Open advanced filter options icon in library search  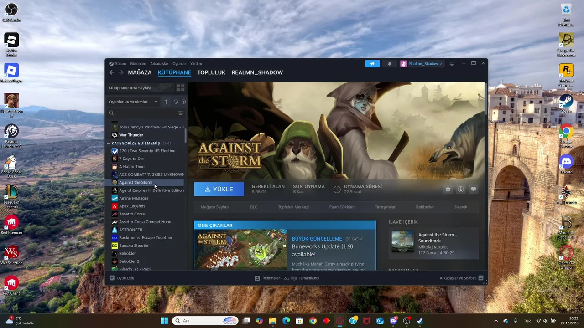pyautogui.click(x=181, y=113)
